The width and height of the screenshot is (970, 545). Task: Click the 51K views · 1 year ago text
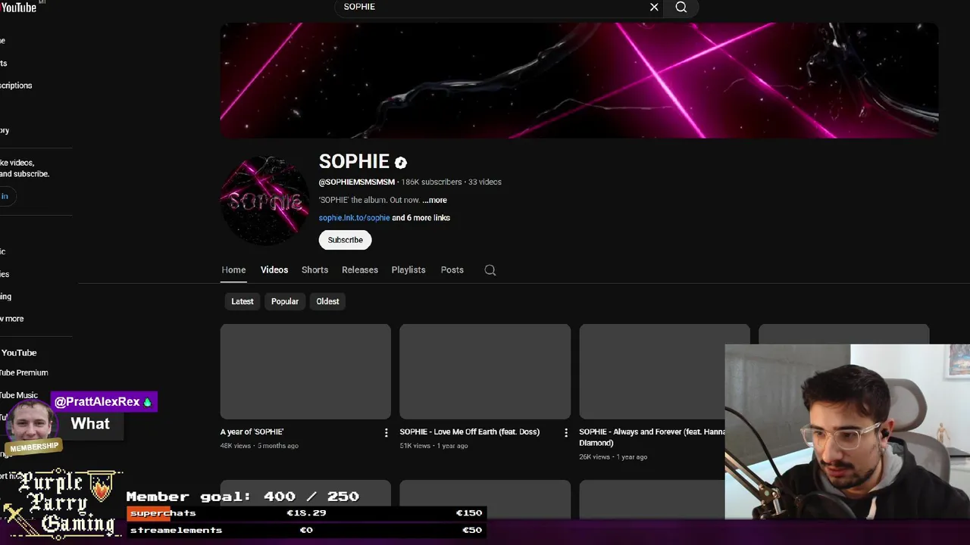point(433,446)
